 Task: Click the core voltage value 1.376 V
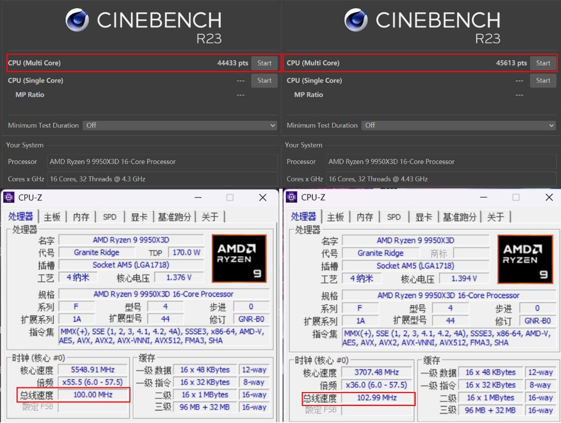pos(179,278)
